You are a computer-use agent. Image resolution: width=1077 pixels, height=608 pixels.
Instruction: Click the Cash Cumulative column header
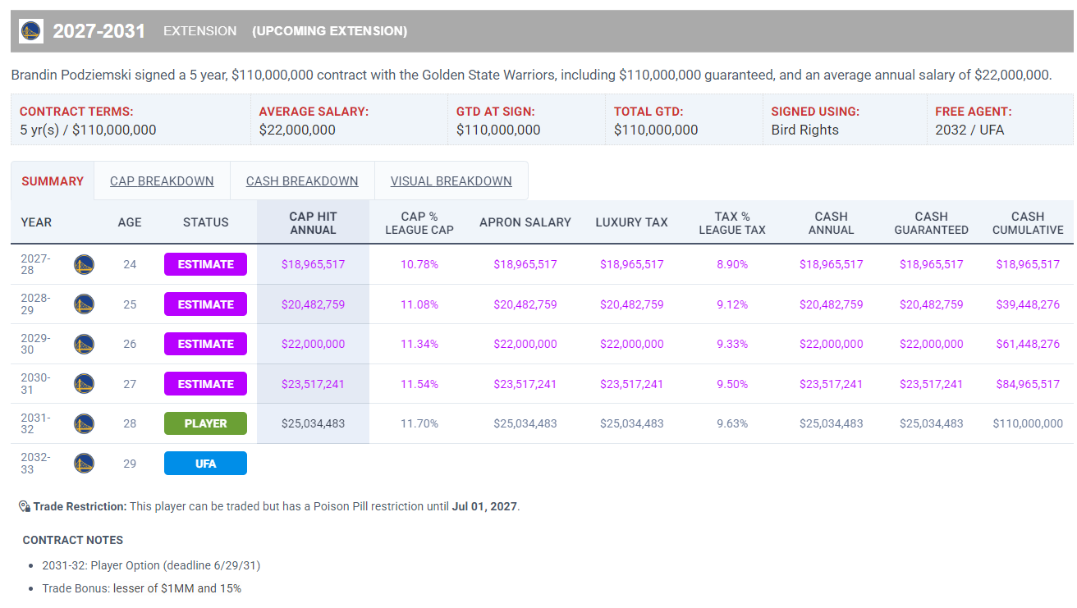click(1028, 222)
